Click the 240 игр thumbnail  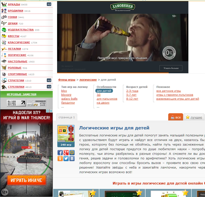click(66, 136)
